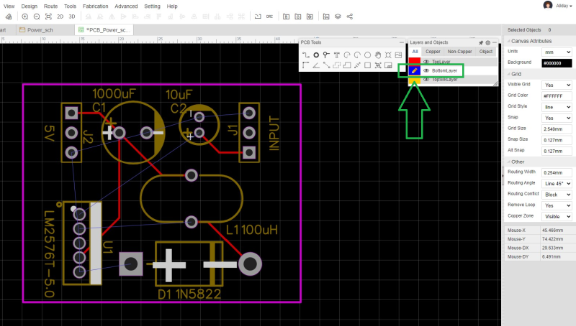Open the Fabrication menu

(x=96, y=6)
